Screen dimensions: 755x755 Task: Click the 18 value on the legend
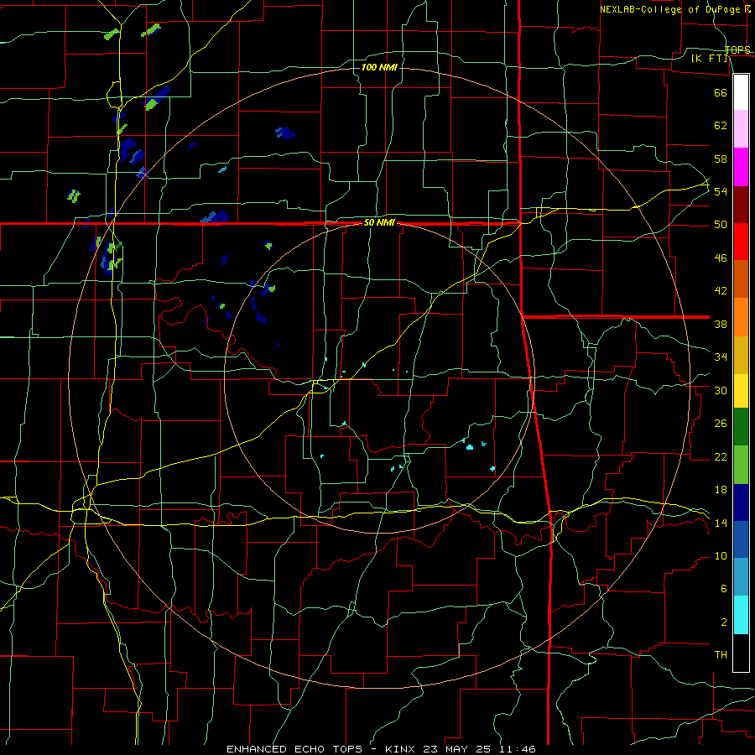coord(721,490)
